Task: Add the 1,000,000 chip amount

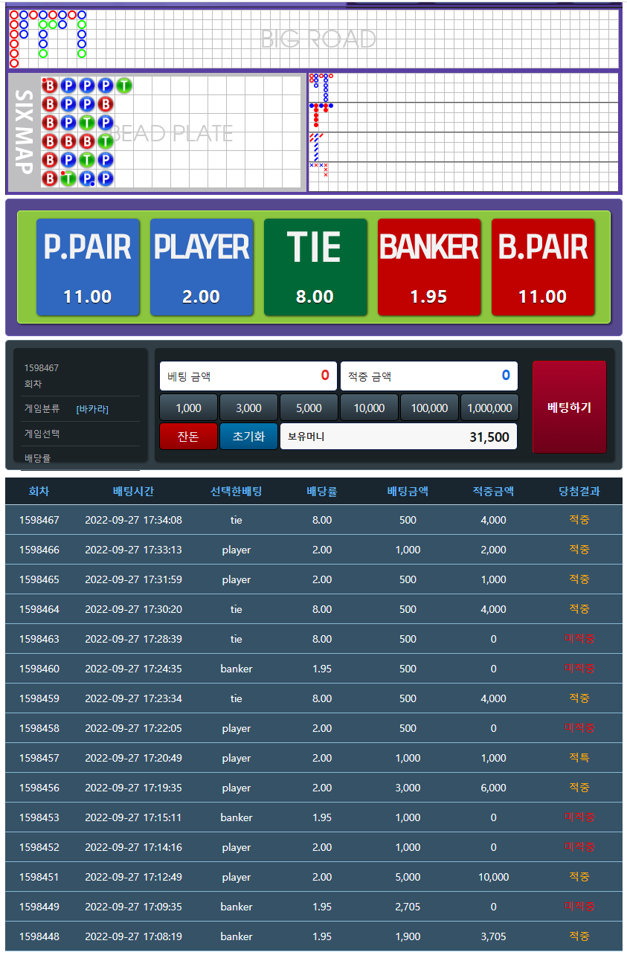Action: [490, 408]
